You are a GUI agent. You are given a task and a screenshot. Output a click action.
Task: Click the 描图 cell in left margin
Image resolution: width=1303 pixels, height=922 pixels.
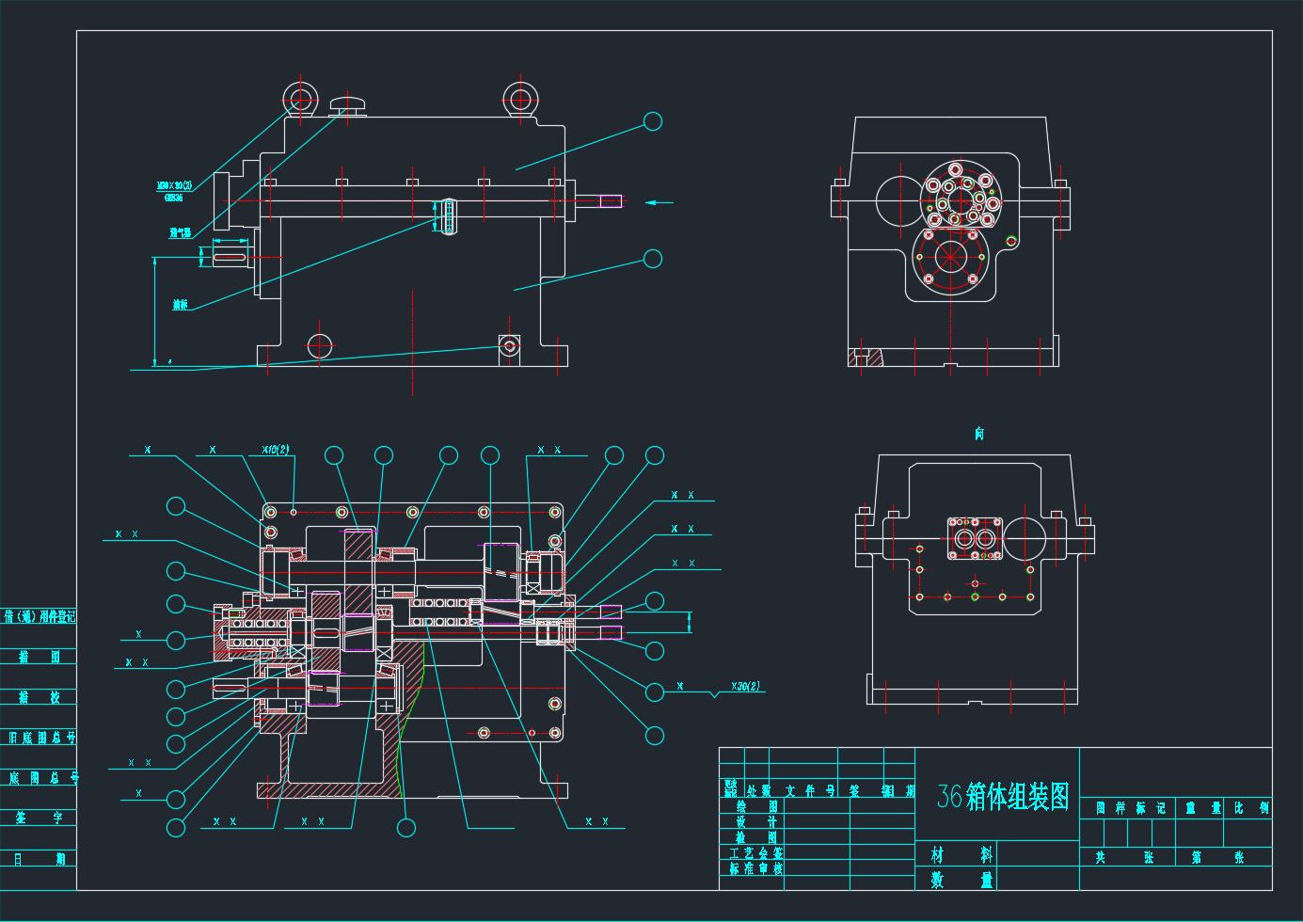39,657
